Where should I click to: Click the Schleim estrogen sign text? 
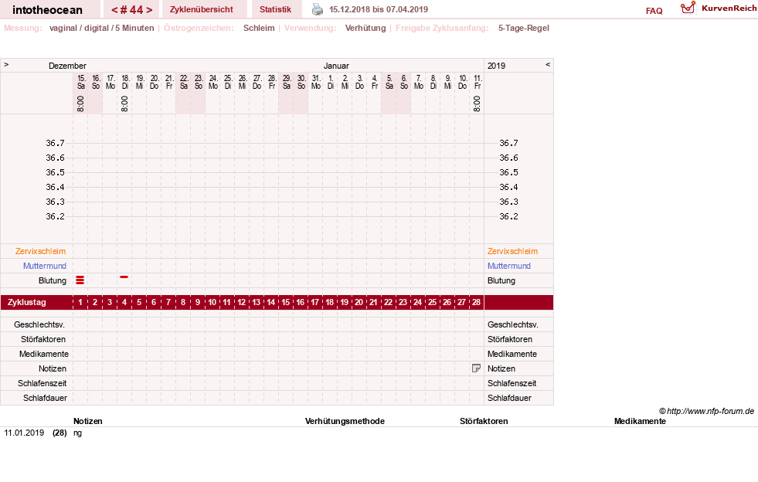(x=259, y=28)
